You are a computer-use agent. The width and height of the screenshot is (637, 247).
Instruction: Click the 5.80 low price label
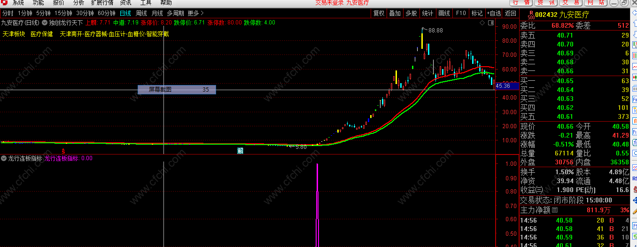coord(301,147)
